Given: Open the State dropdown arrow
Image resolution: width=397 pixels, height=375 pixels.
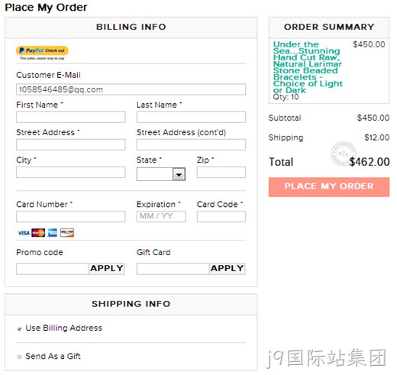Looking at the screenshot, I should point(179,174).
